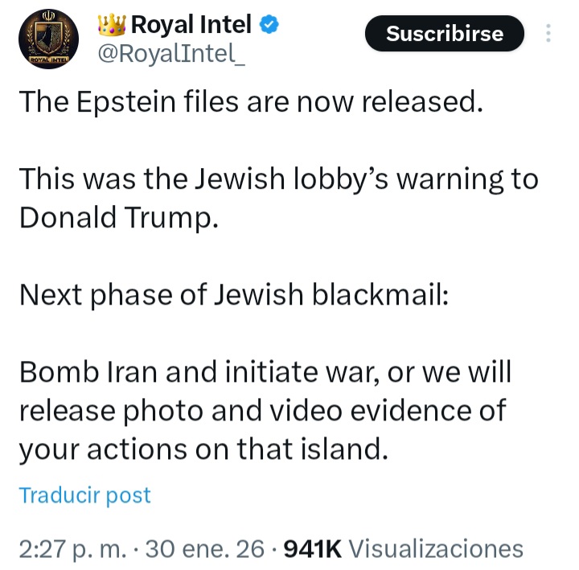
Task: Click the first line about released files
Action: pos(250,102)
